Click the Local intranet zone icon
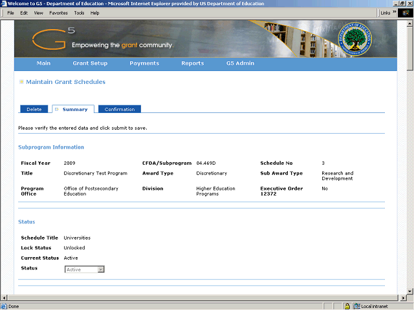This screenshot has height=310, width=414. coord(356,306)
